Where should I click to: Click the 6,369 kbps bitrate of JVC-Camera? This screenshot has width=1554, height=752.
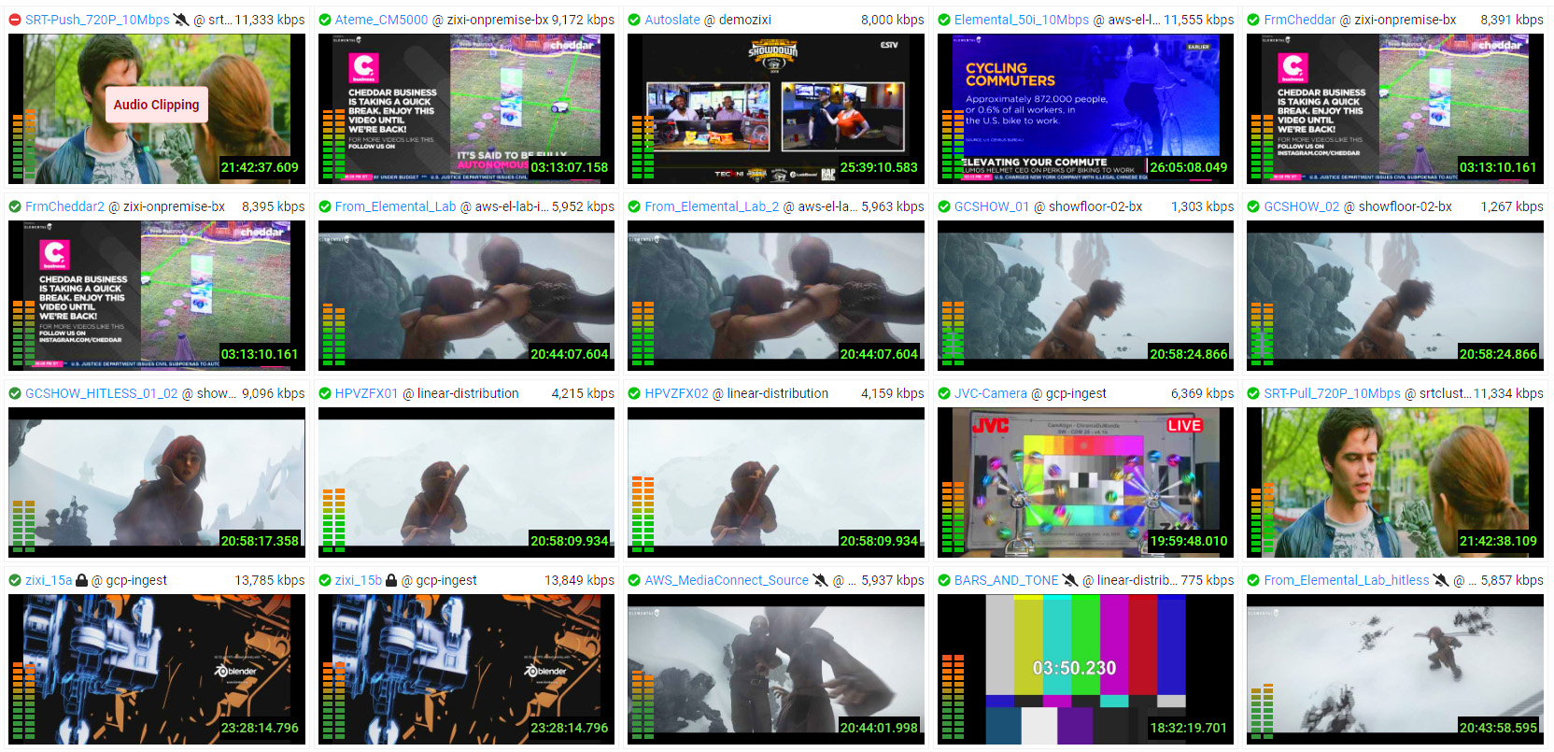[x=1203, y=393]
